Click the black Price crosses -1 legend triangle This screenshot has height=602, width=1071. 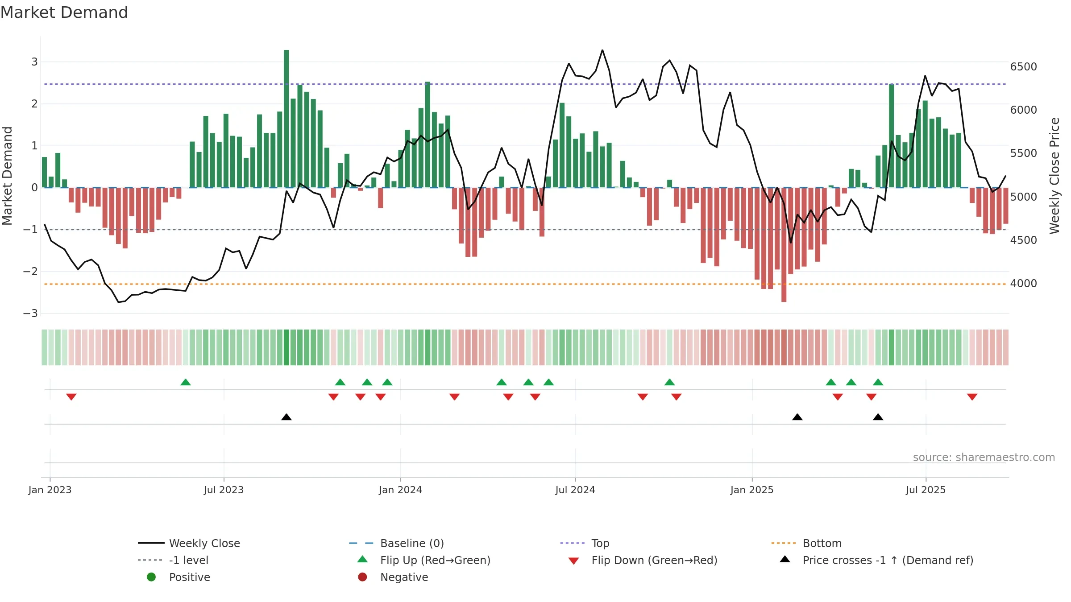[785, 559]
